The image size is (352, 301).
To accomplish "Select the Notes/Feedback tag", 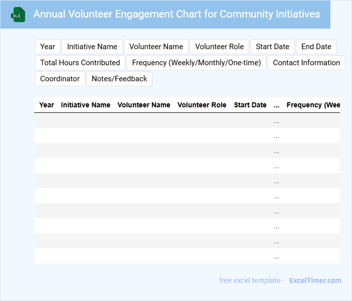I will 119,79.
